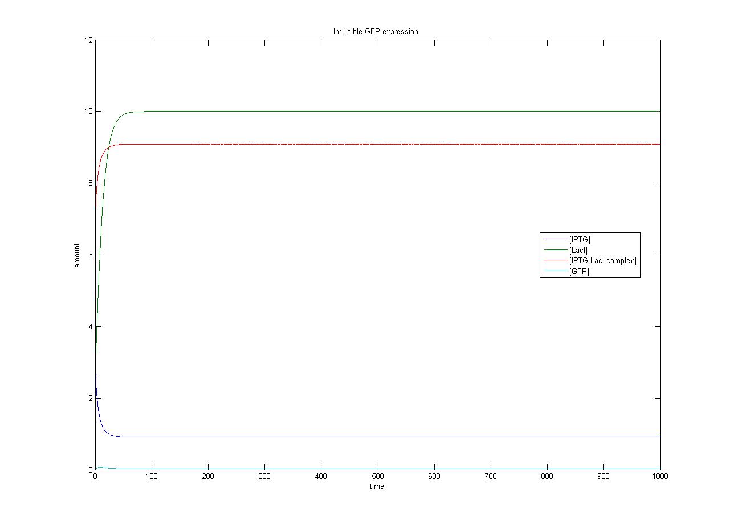Click the cyan line sample in legend
Image resolution: width=730 pixels, height=528 pixels.
(x=555, y=272)
